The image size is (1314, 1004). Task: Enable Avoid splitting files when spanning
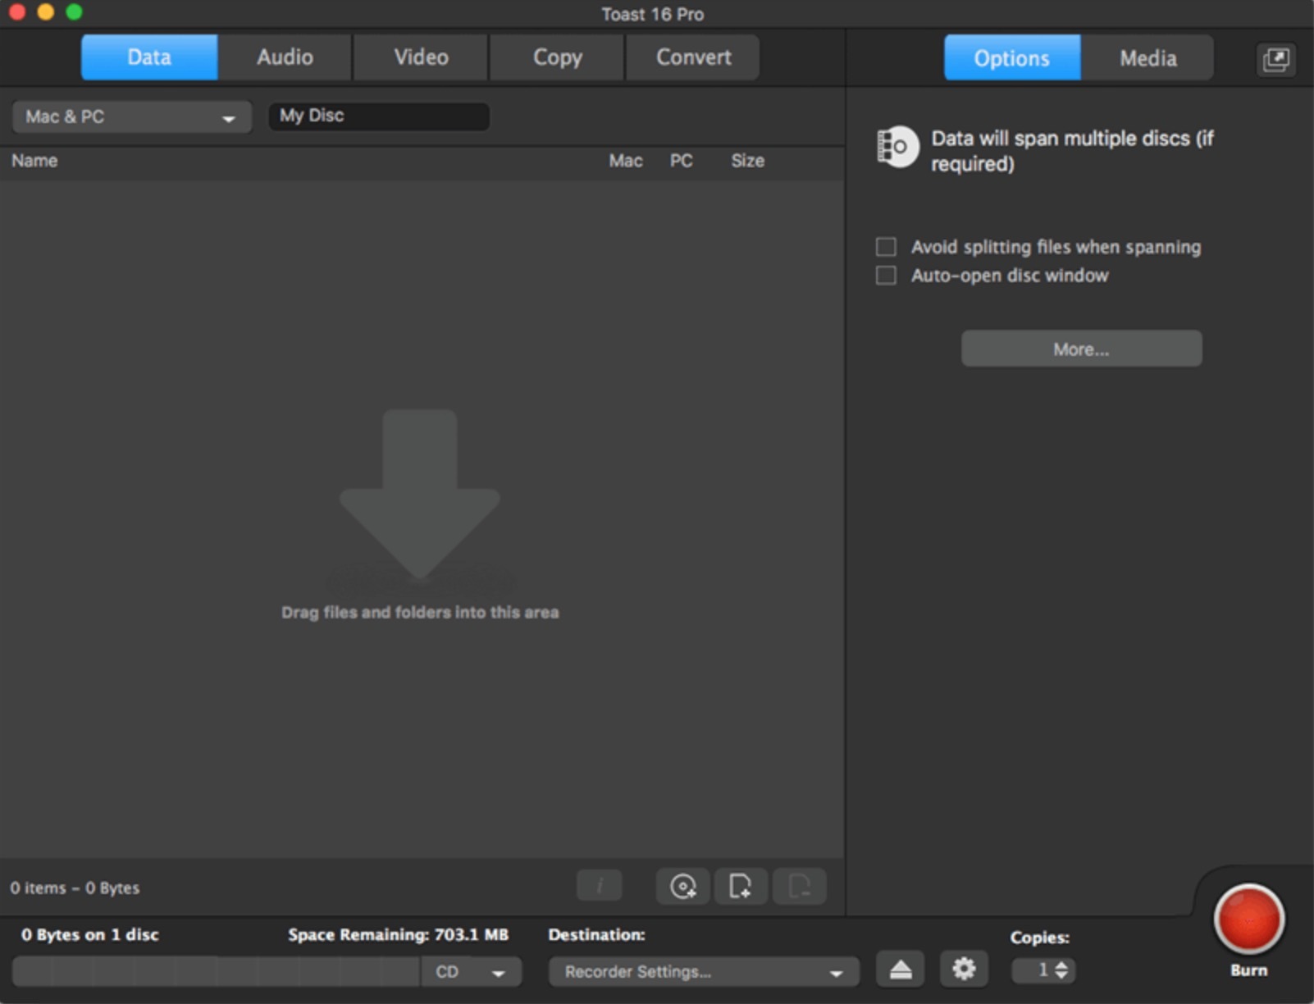(886, 247)
